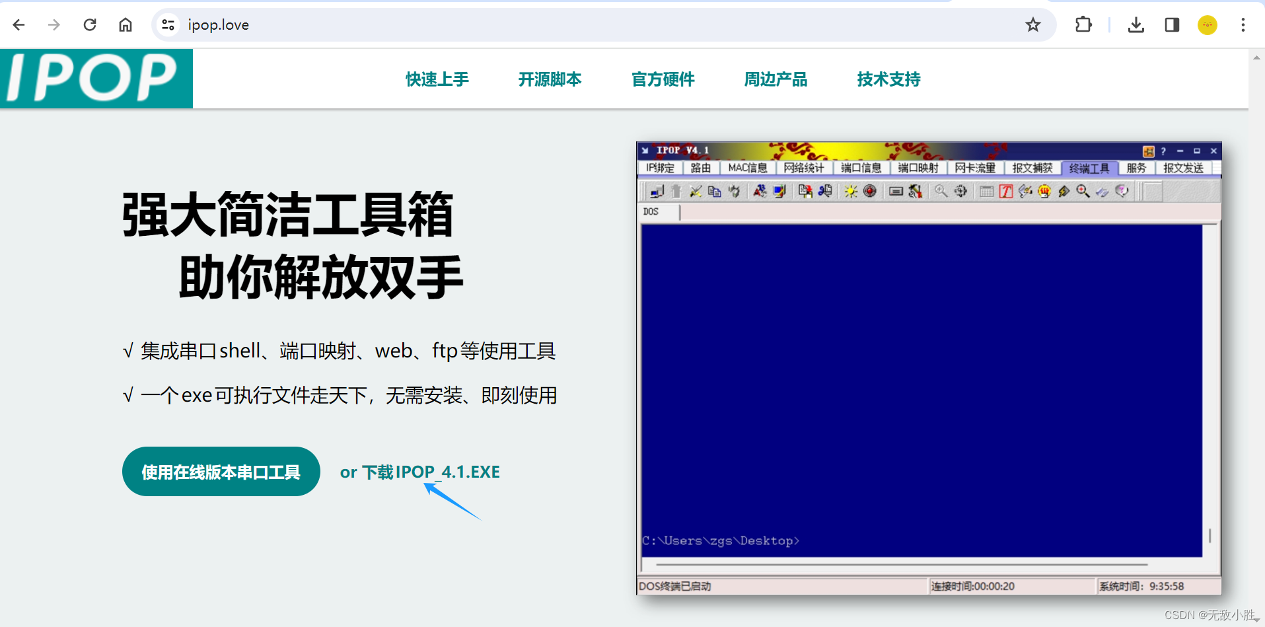Open the 官方硬件 navigation item
Screen dimensions: 1265x627
click(x=663, y=79)
